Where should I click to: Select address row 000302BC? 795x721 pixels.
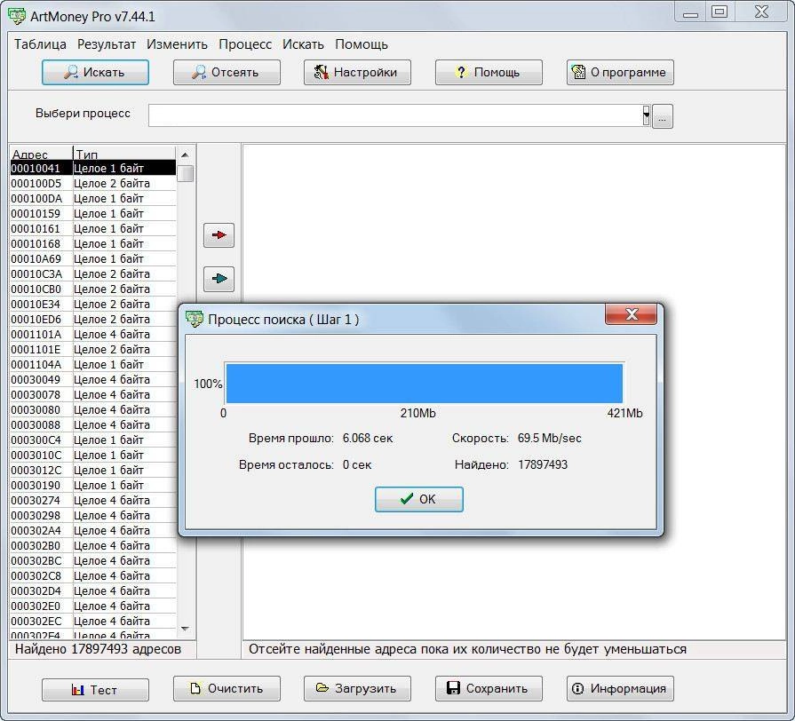(93, 561)
